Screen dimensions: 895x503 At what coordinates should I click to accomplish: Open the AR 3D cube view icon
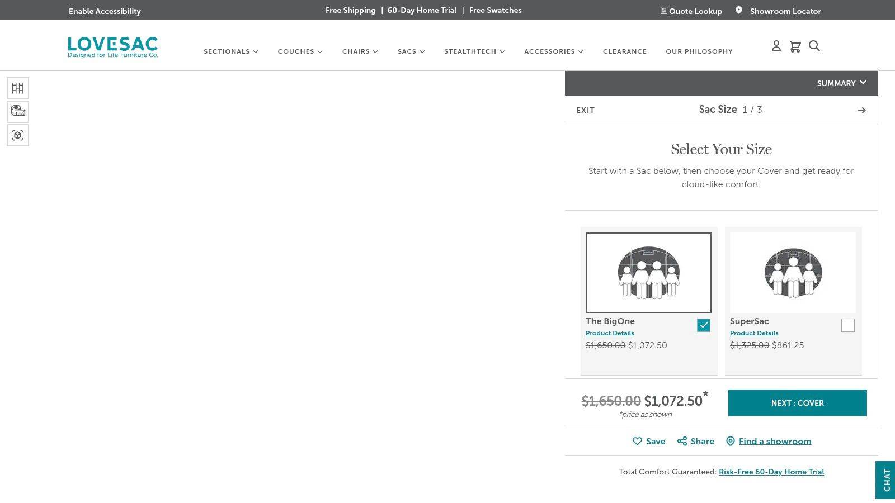coord(18,135)
